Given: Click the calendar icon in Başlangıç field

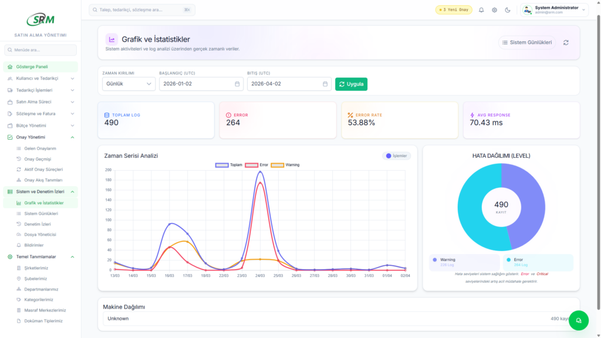Looking at the screenshot, I should [237, 84].
